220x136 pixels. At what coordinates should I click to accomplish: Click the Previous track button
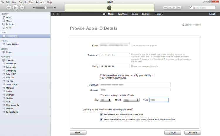coord(9,8)
